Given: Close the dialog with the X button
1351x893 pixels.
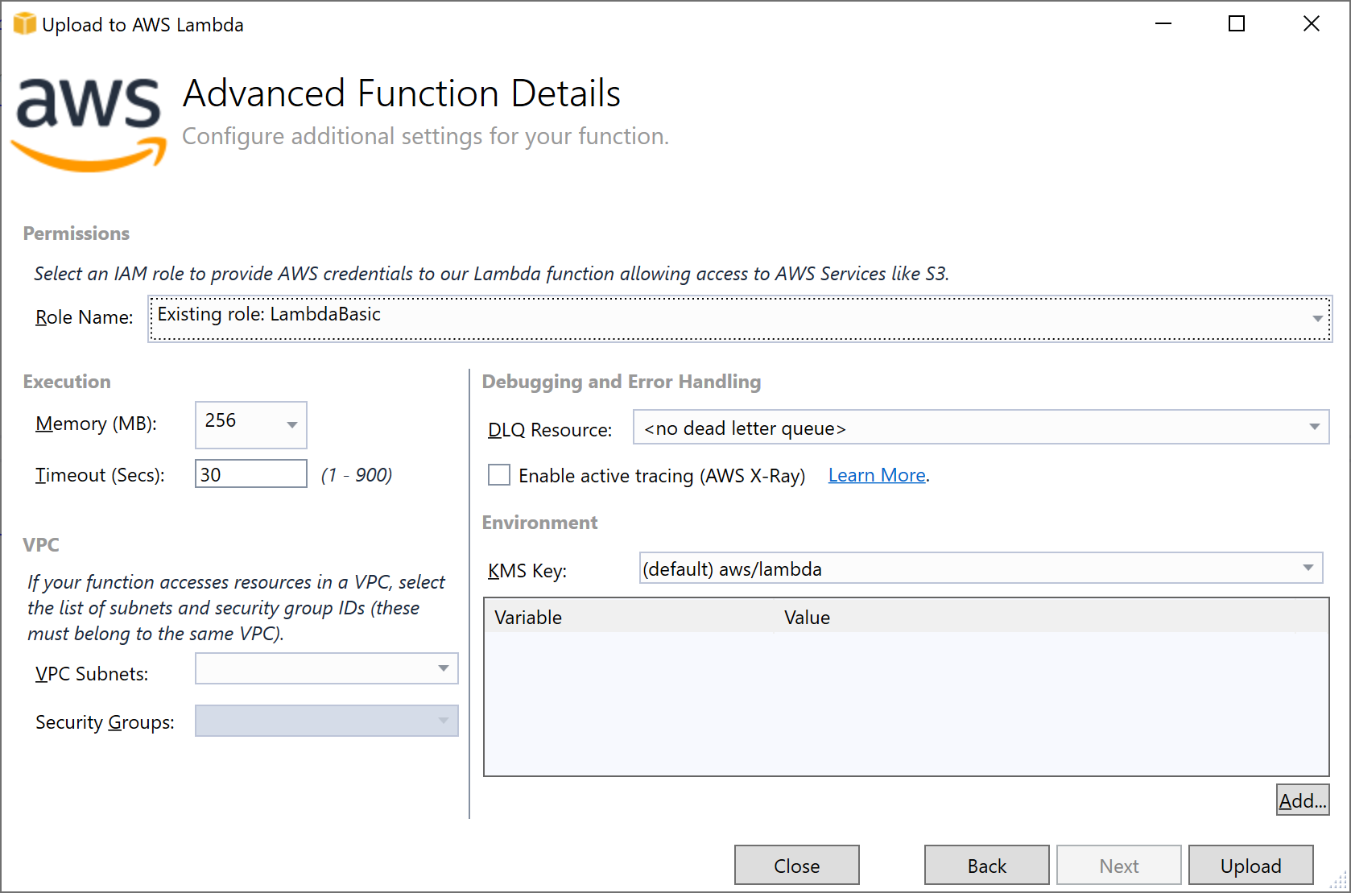Looking at the screenshot, I should pyautogui.click(x=1312, y=24).
